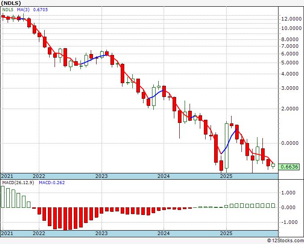This screenshot has width=304, height=244.
Task: Click the first green MACD bar in 2021
Action: [3, 197]
